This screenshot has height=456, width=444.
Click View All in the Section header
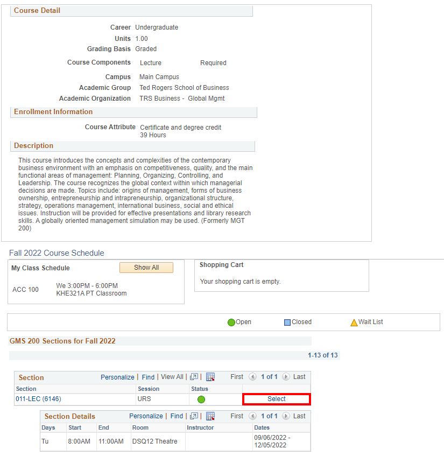[172, 377]
